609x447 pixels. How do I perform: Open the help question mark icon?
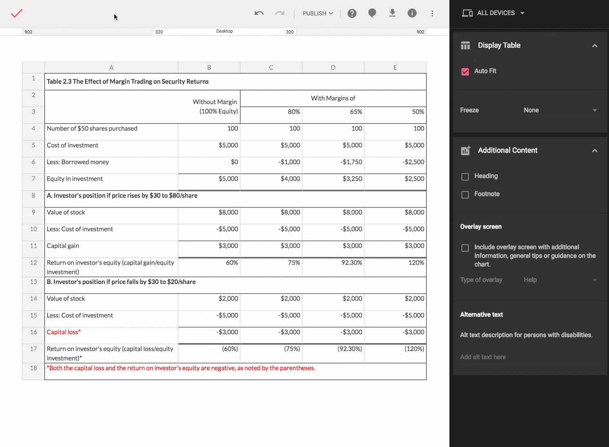coord(352,13)
